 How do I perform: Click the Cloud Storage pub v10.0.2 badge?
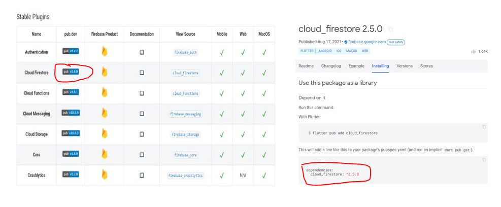tap(71, 133)
